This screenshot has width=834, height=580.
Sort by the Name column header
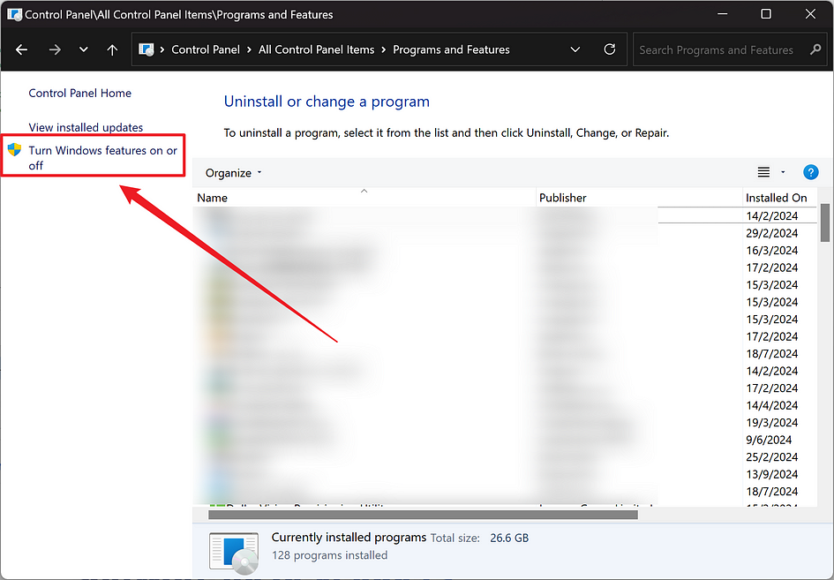click(364, 198)
